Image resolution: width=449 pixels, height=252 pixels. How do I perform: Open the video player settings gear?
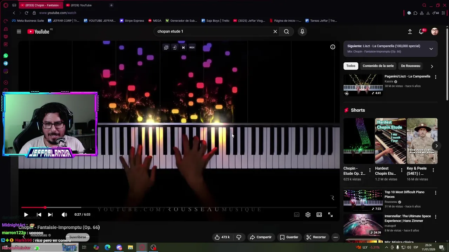click(308, 215)
